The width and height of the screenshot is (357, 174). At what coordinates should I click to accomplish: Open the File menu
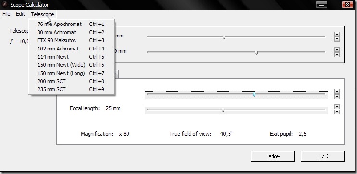coord(6,14)
